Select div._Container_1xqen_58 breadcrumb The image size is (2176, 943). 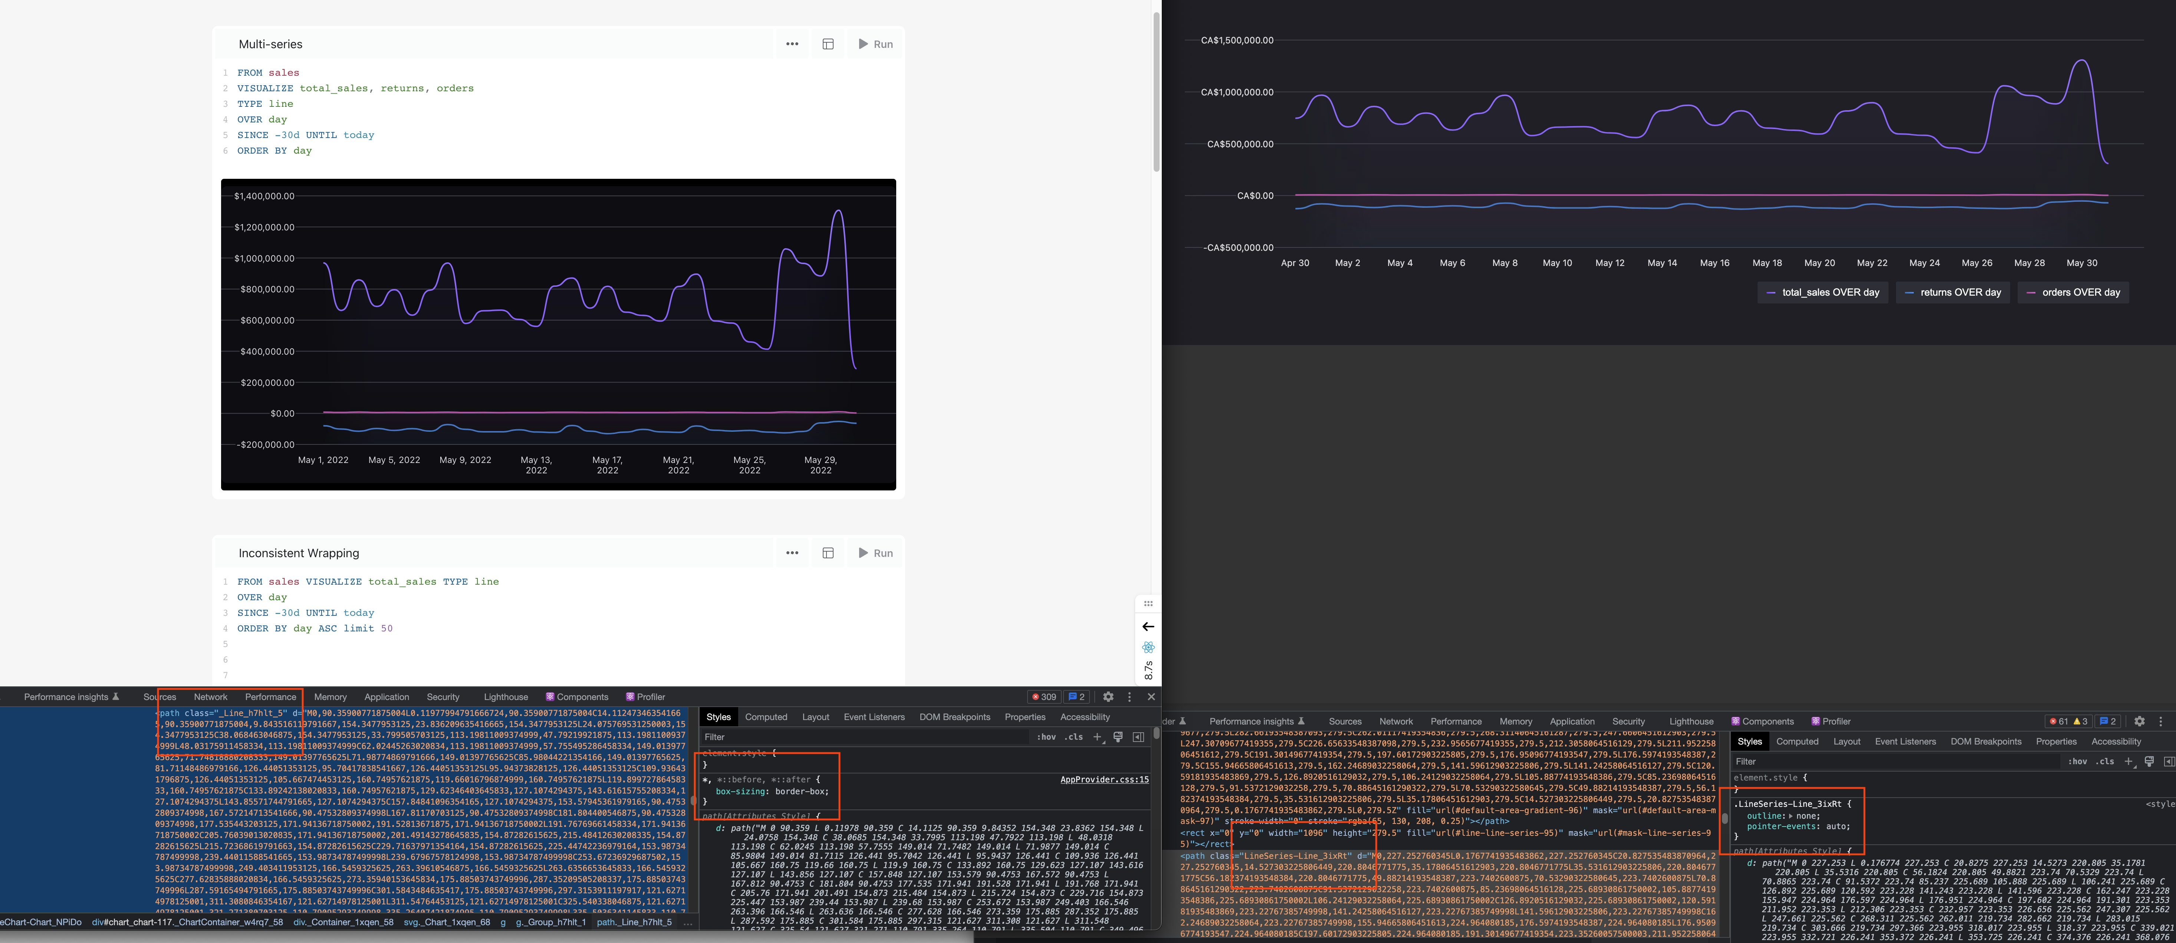pos(343,922)
